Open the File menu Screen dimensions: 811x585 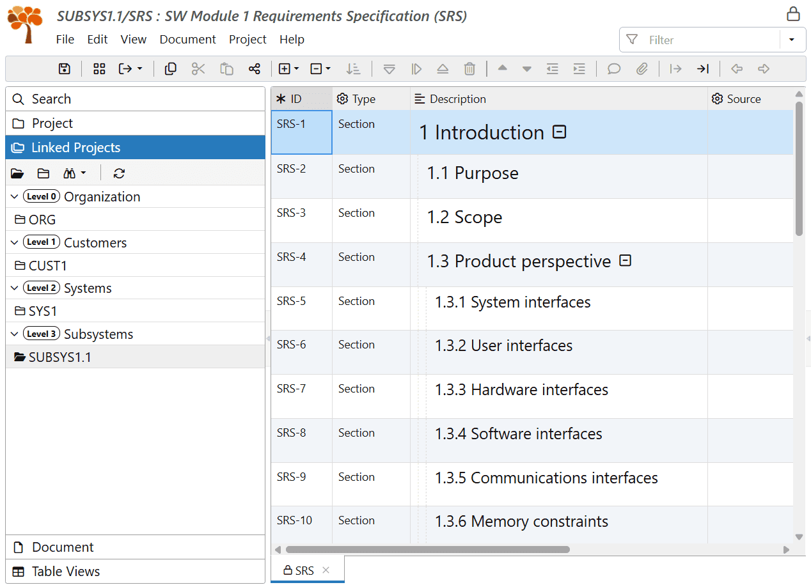(65, 39)
